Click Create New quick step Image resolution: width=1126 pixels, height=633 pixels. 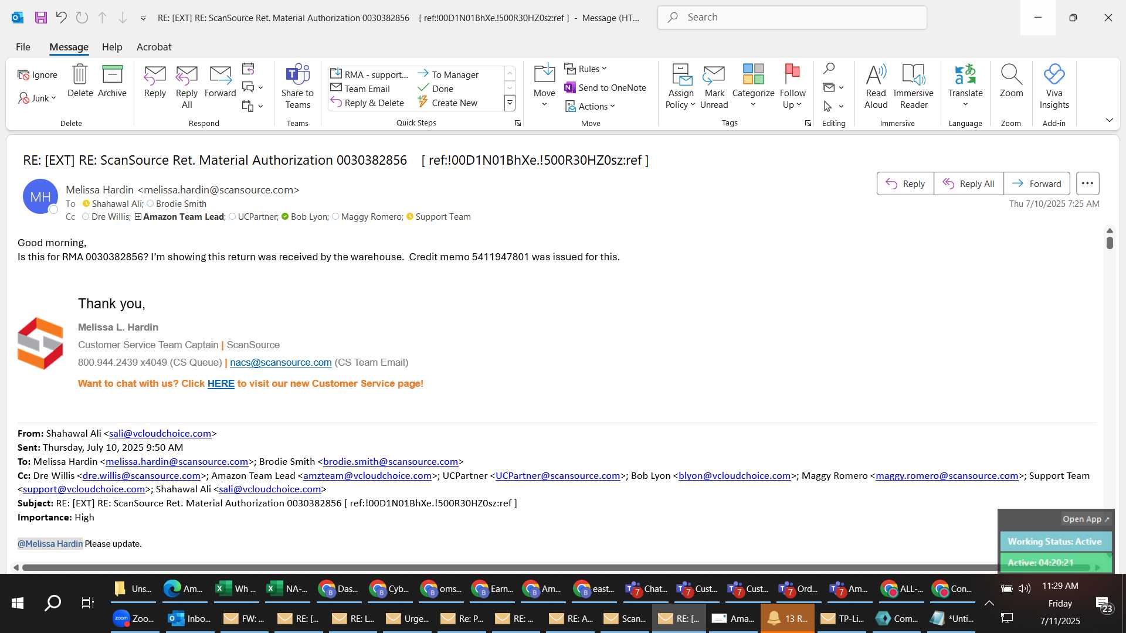pyautogui.click(x=447, y=103)
